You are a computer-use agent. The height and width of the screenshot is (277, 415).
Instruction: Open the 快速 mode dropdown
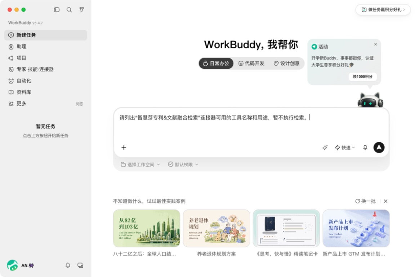(345, 148)
